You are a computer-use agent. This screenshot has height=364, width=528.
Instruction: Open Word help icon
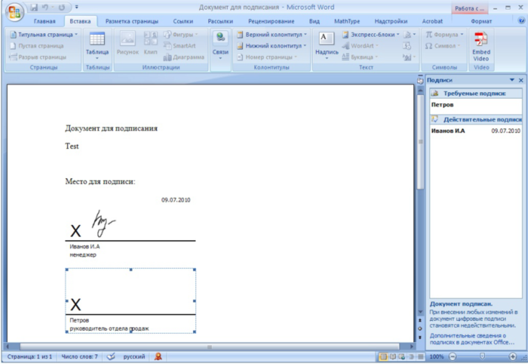(x=521, y=20)
